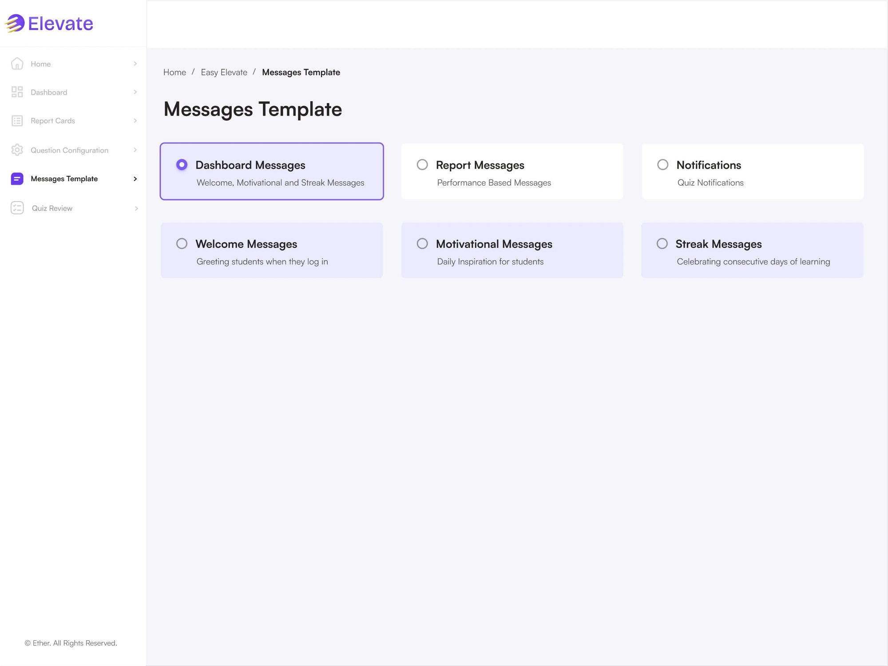Go to Easy Elevate breadcrumb link
Image resolution: width=888 pixels, height=666 pixels.
224,72
